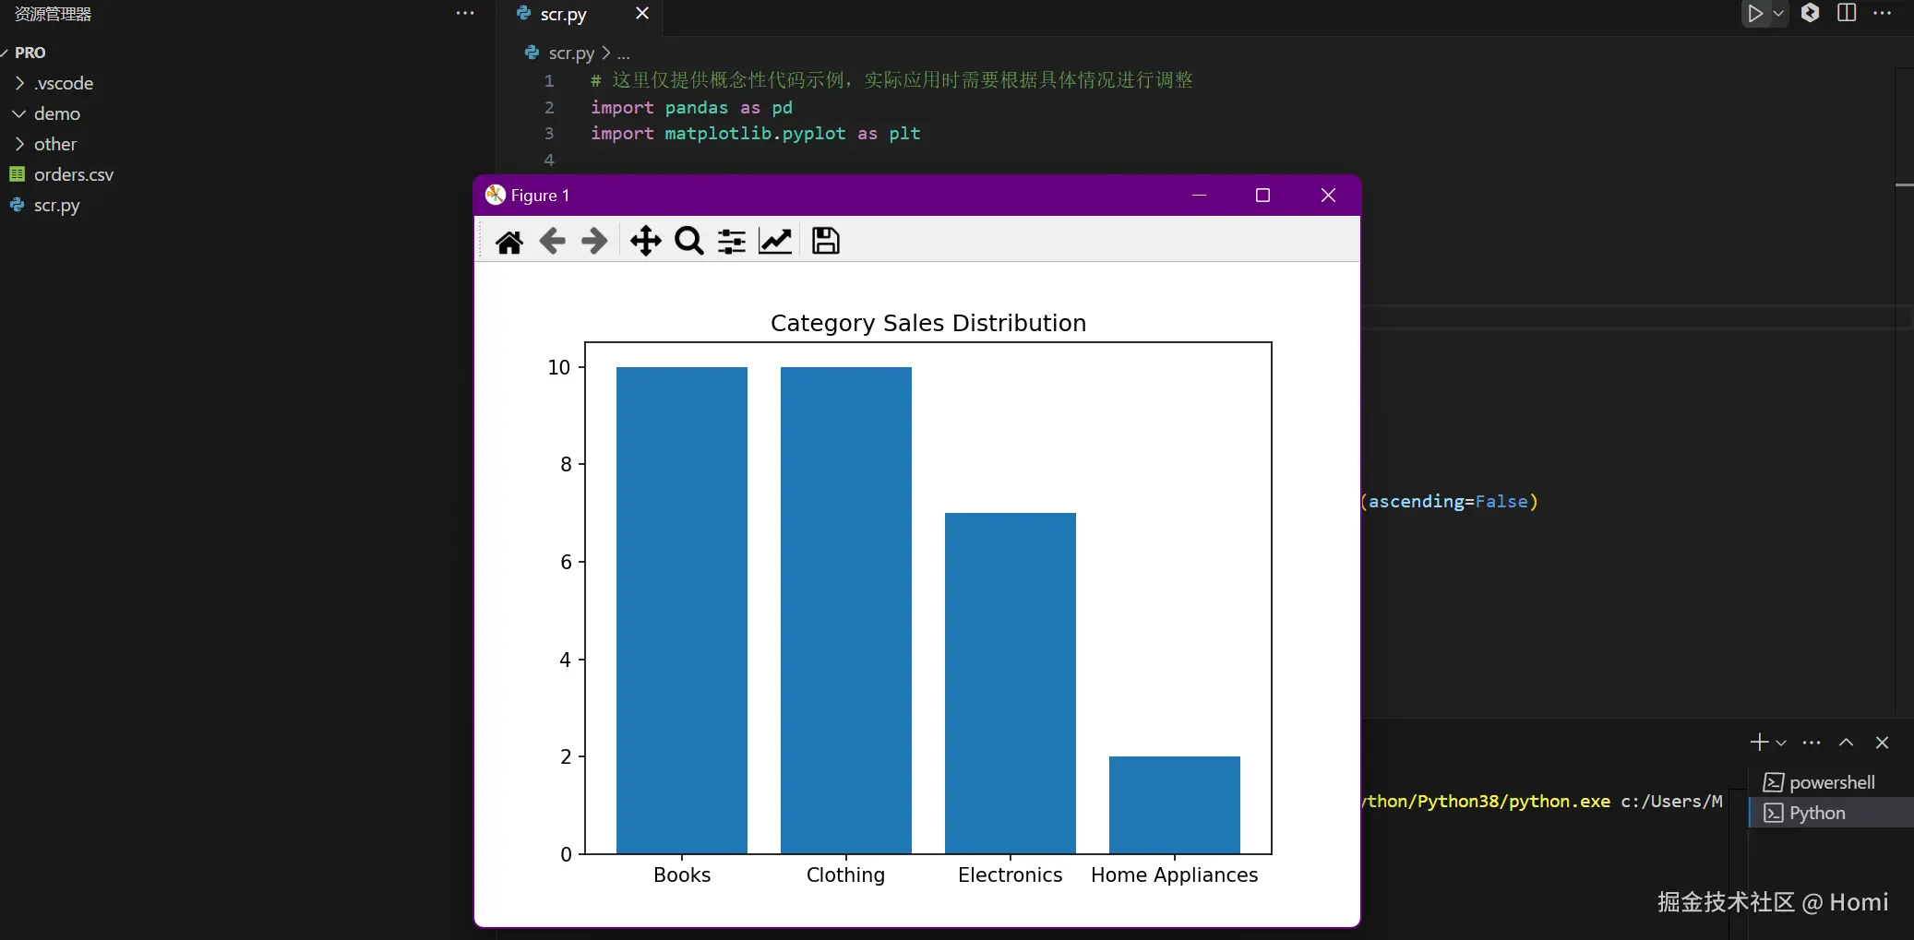Click line 2 'import pandas as pd' in the editor
Screen dimensions: 1914x940
[x=691, y=107]
